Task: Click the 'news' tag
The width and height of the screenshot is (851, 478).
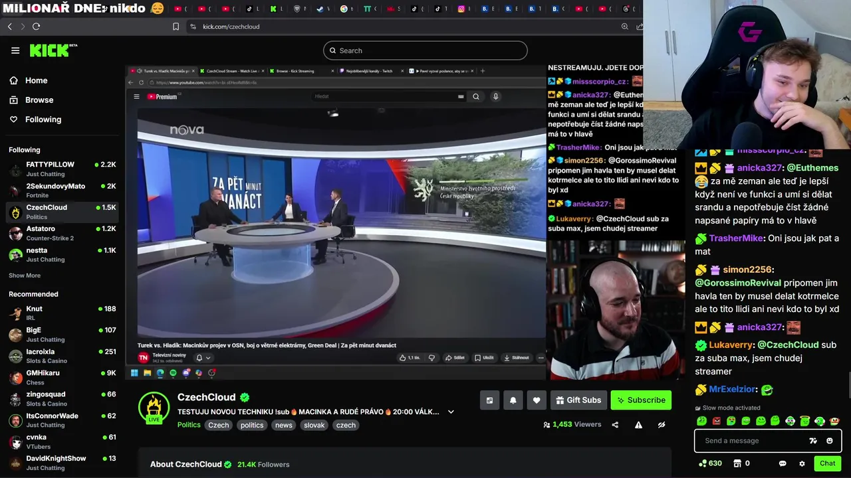Action: (284, 425)
